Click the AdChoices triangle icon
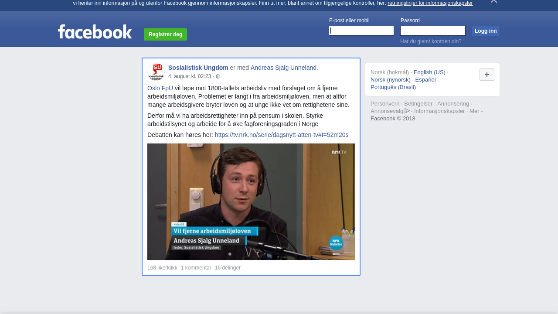 pyautogui.click(x=407, y=111)
